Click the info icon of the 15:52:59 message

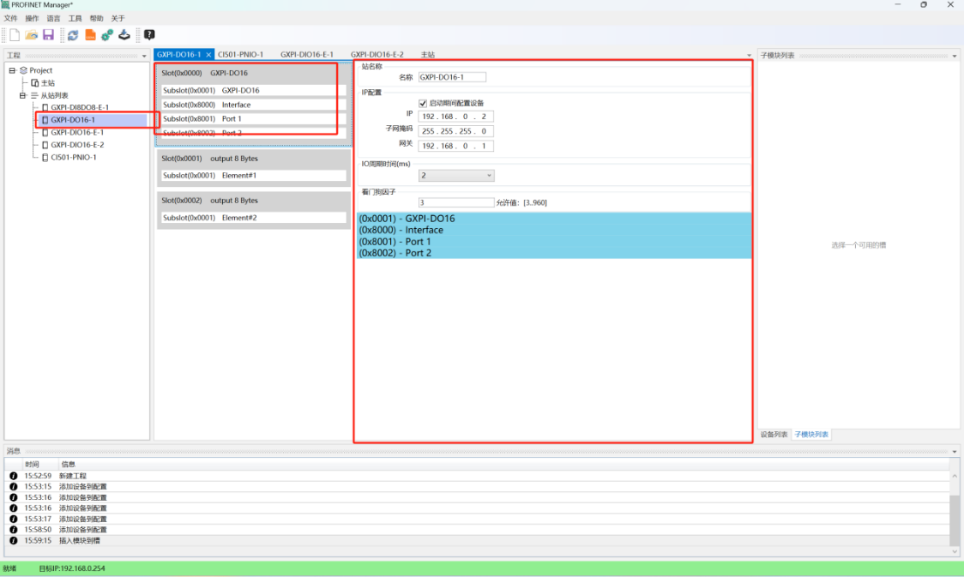pyautogui.click(x=14, y=476)
